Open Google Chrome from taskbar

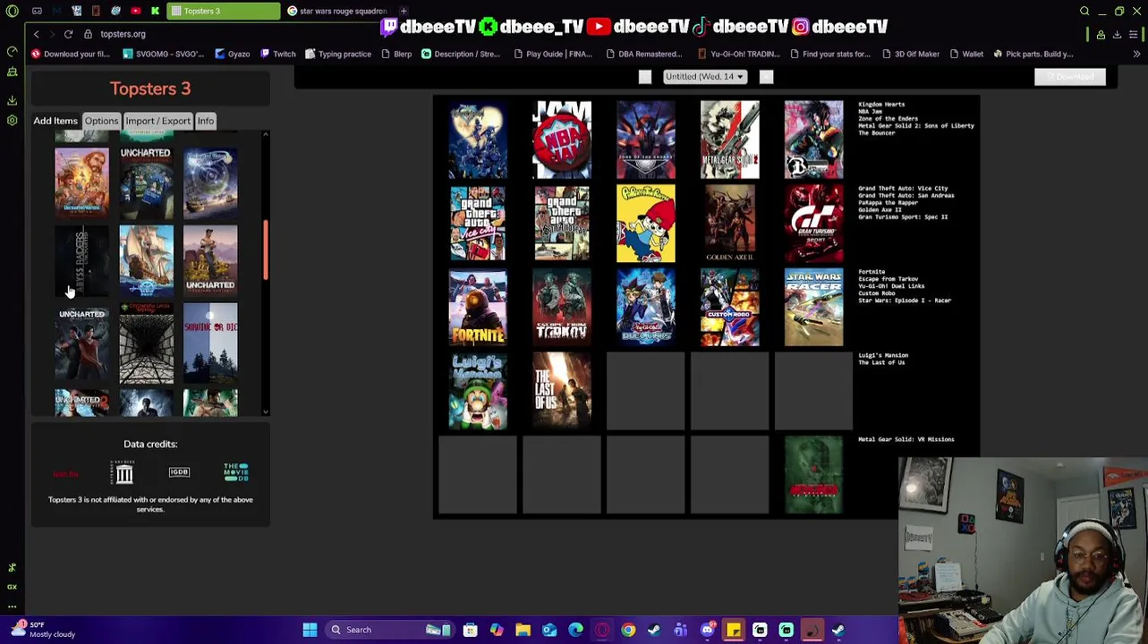(628, 630)
